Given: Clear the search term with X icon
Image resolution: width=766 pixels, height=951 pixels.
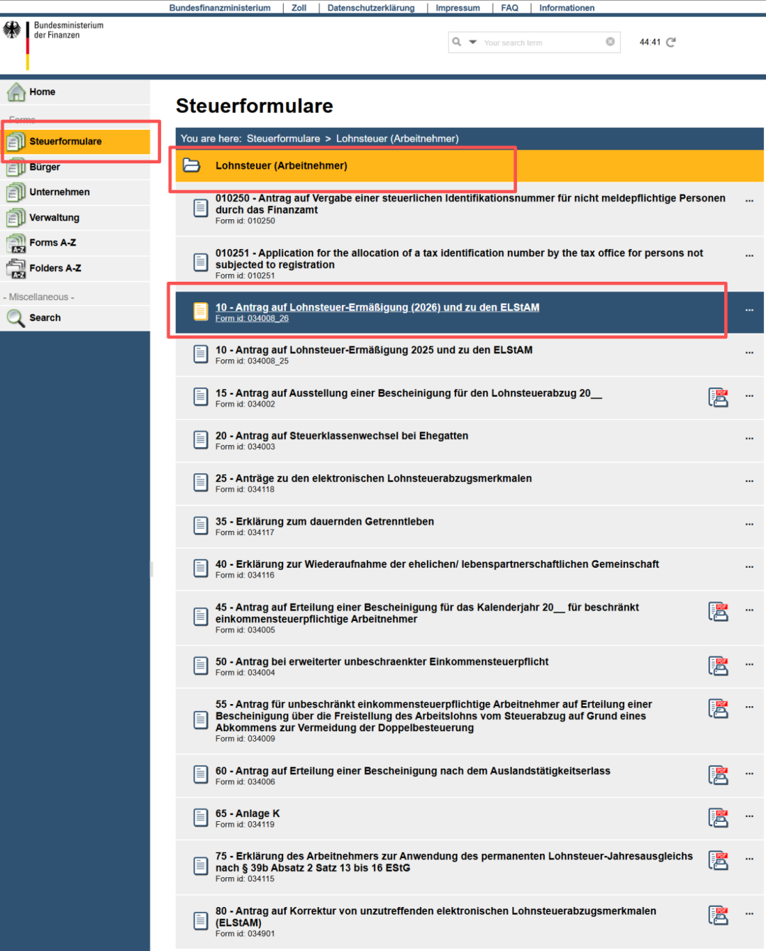Looking at the screenshot, I should click(x=610, y=42).
